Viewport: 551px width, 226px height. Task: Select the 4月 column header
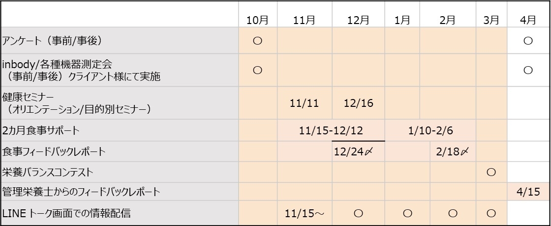coord(528,20)
